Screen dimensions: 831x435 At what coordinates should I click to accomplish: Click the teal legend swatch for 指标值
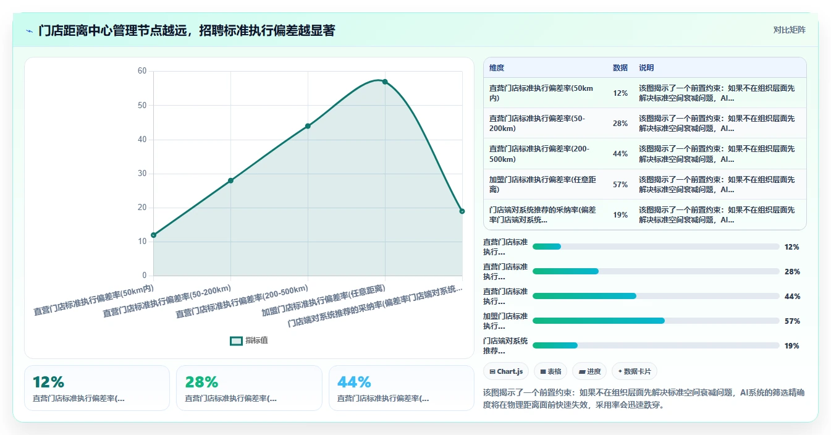[x=236, y=341]
